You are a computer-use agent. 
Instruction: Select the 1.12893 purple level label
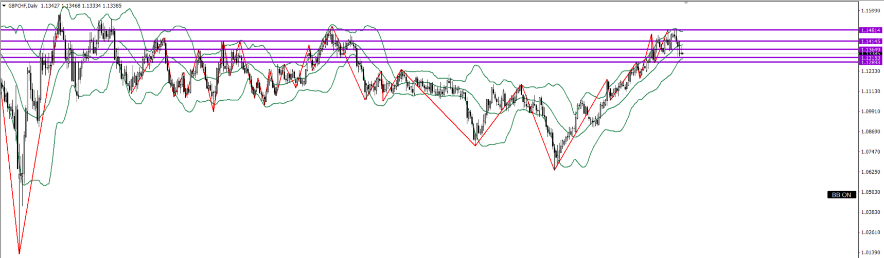[871, 62]
